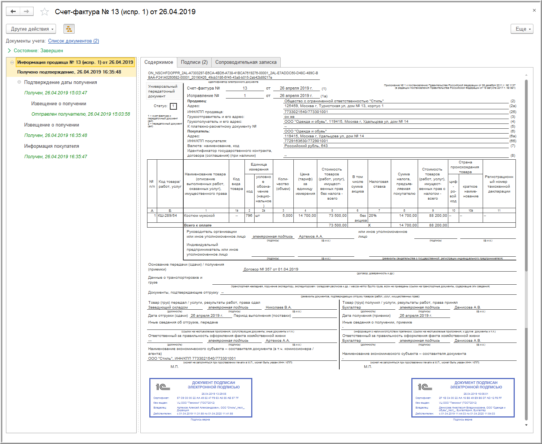Select Информация покупателя in the tree

click(52, 146)
